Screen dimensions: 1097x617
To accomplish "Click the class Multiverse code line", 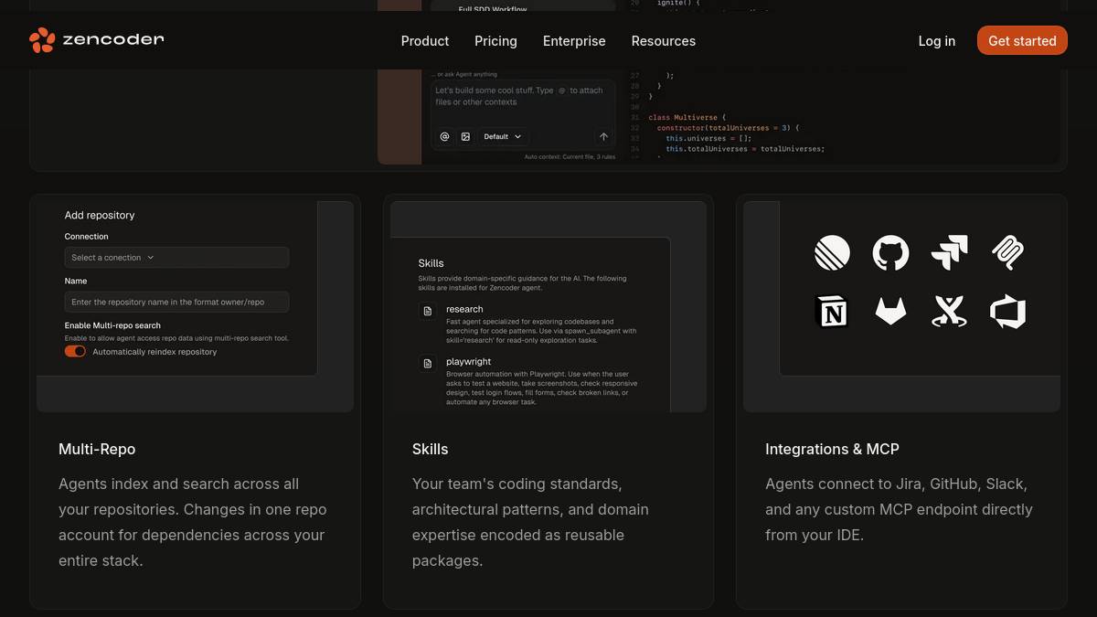I will pos(687,117).
